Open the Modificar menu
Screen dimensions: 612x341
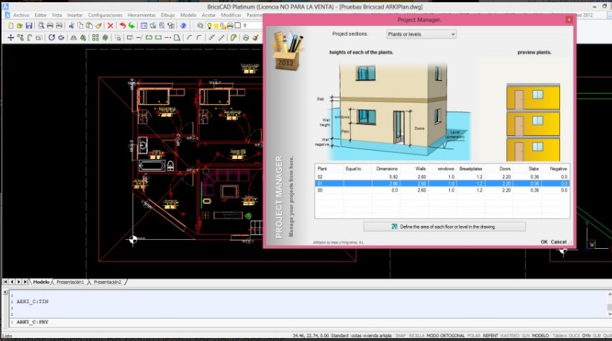click(x=231, y=15)
